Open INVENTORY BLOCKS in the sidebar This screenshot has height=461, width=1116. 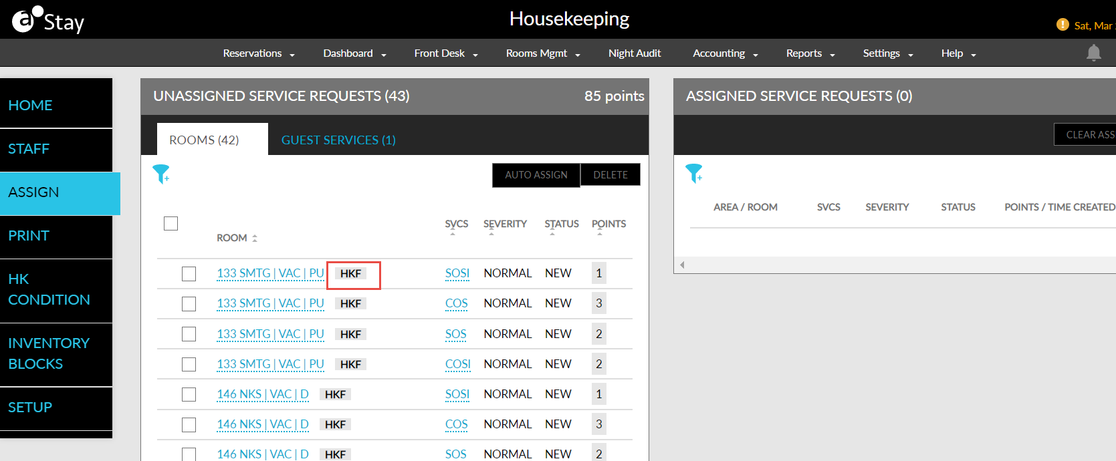click(56, 353)
